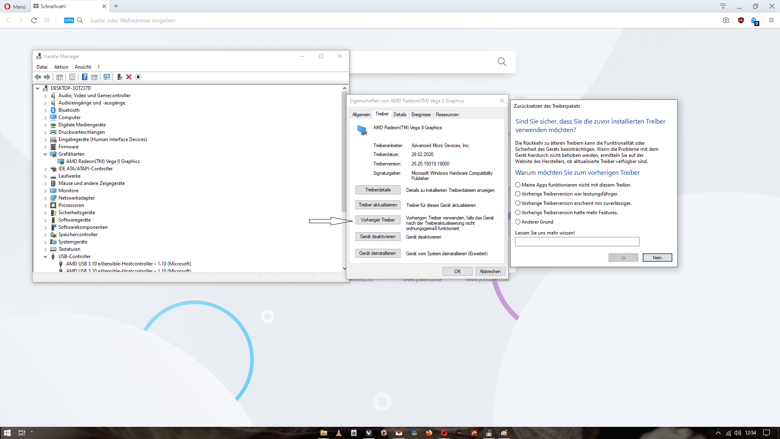Click the blue Help question mark icon
The width and height of the screenshot is (780, 439).
pos(84,77)
